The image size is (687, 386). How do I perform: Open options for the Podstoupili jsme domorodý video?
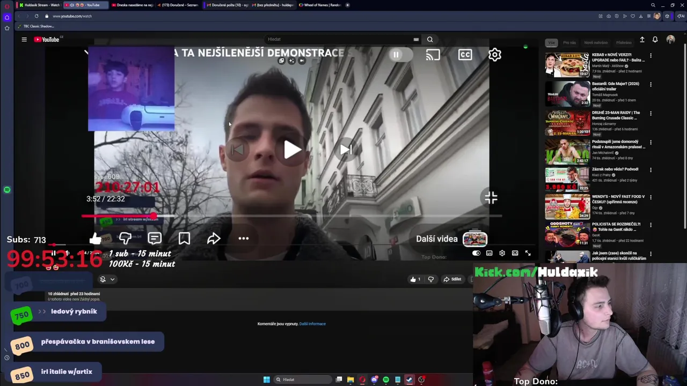tap(651, 142)
